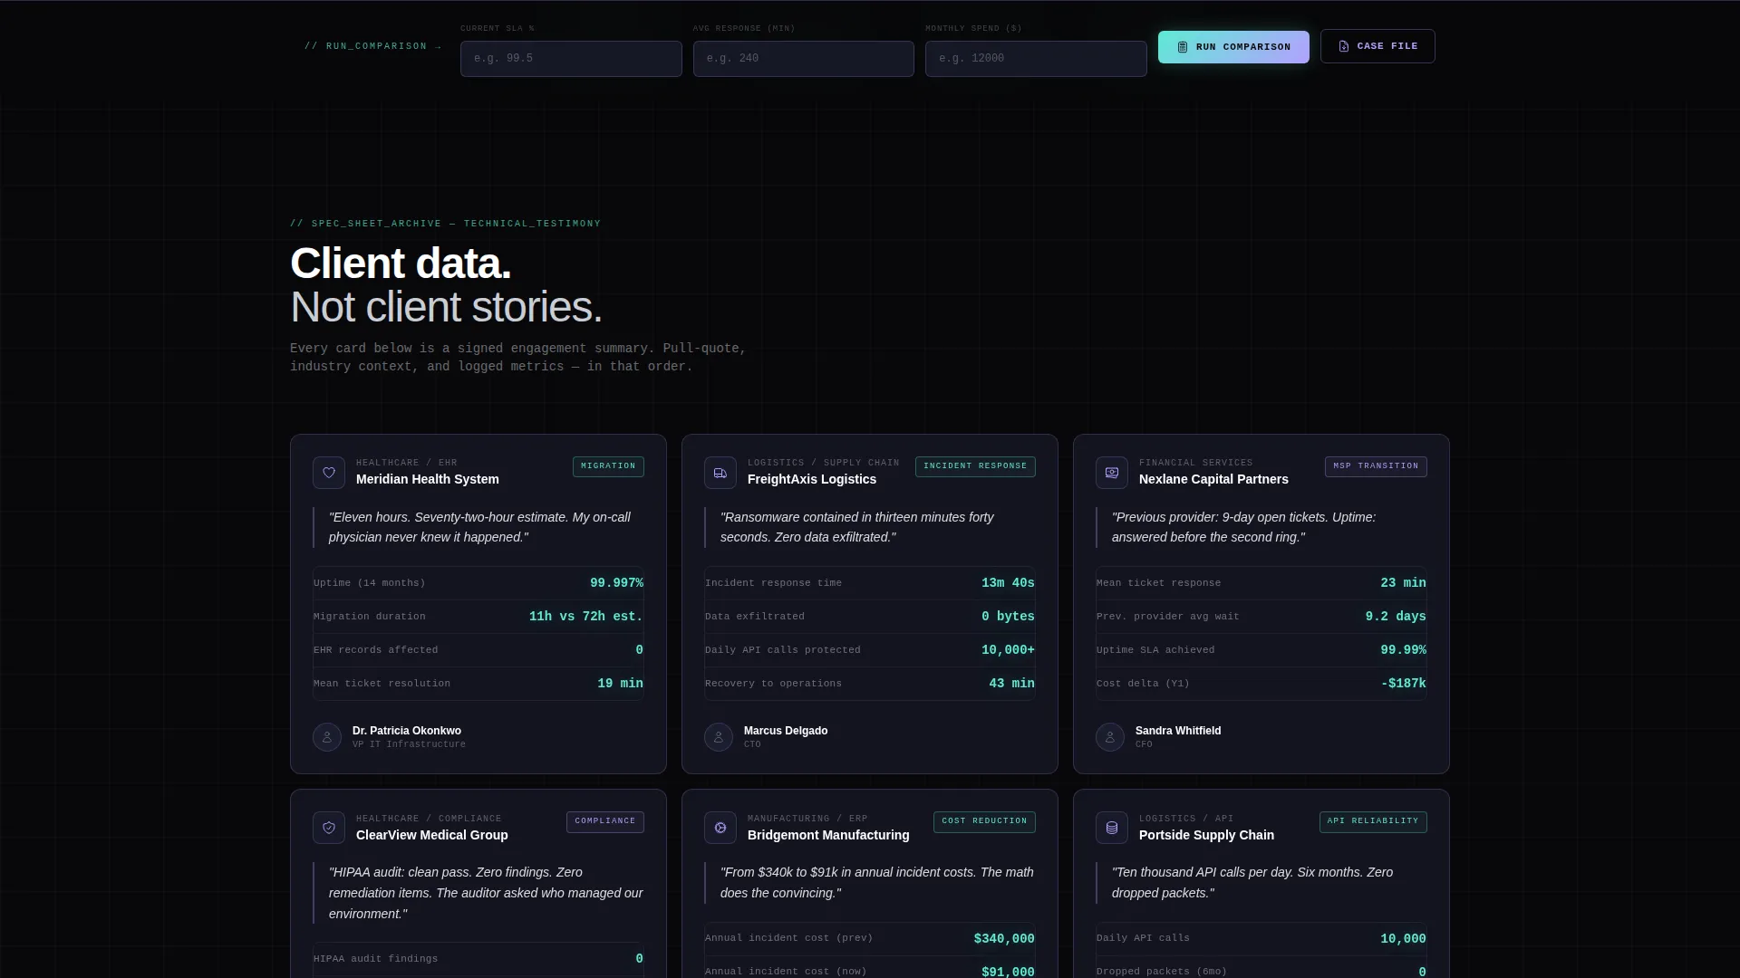Click the '13m 40s' incident response value

pyautogui.click(x=1008, y=583)
